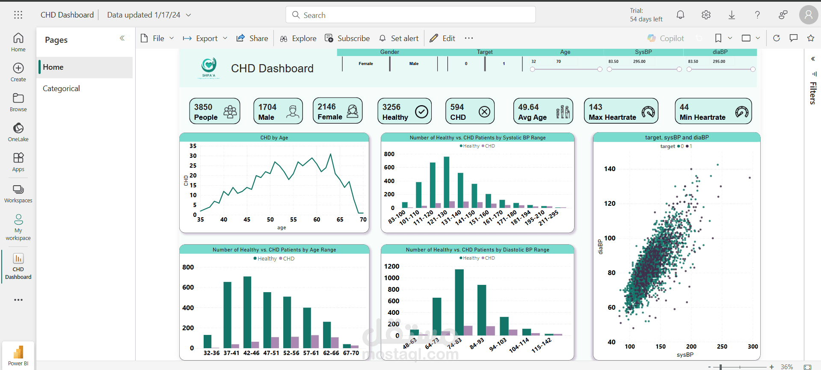This screenshot has width=821, height=370.
Task: Click Edit in the toolbar
Action: [442, 38]
